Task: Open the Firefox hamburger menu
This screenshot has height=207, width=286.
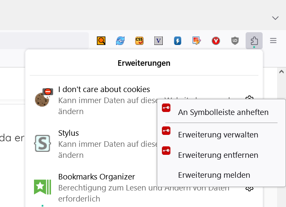Action: click(x=273, y=41)
